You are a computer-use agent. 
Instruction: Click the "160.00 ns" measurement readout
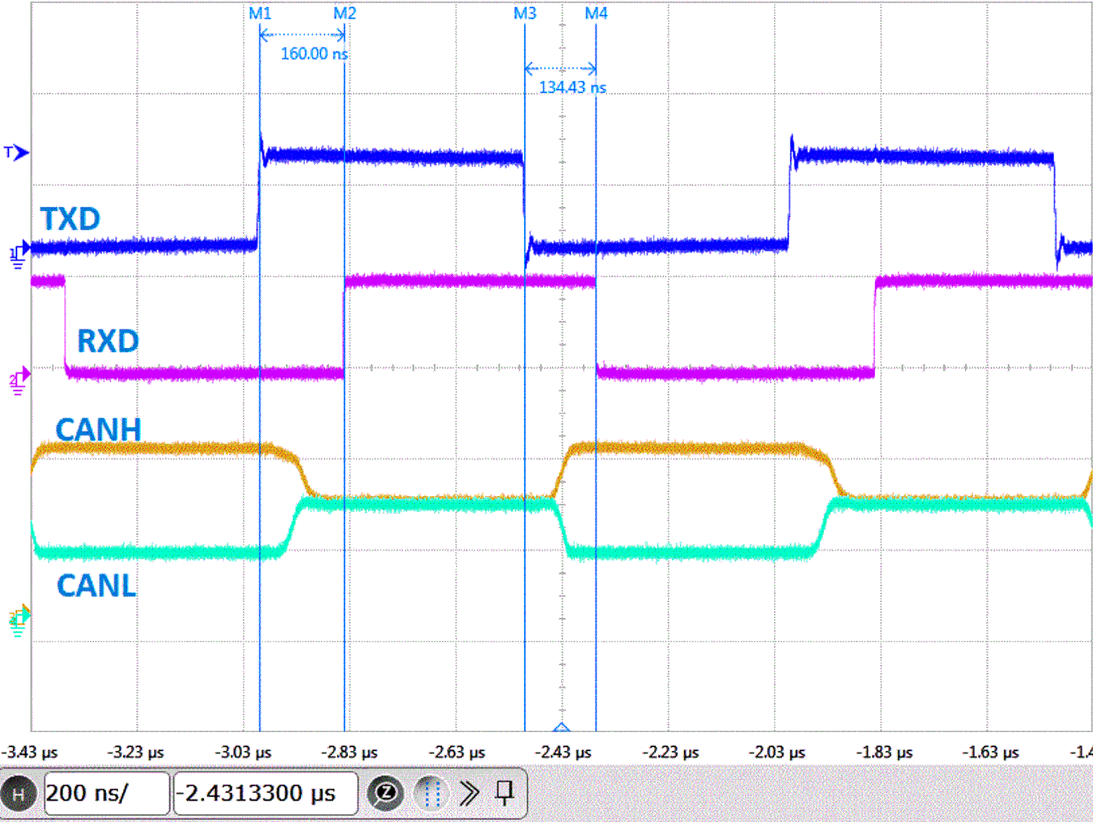point(313,53)
